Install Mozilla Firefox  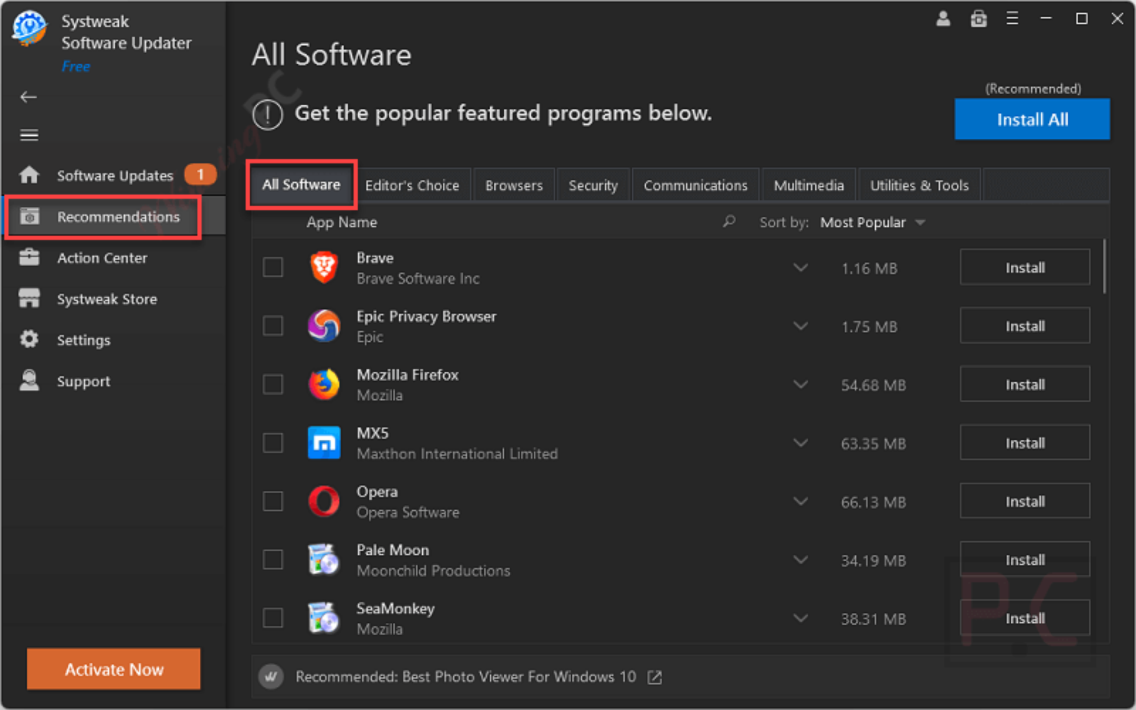1025,384
